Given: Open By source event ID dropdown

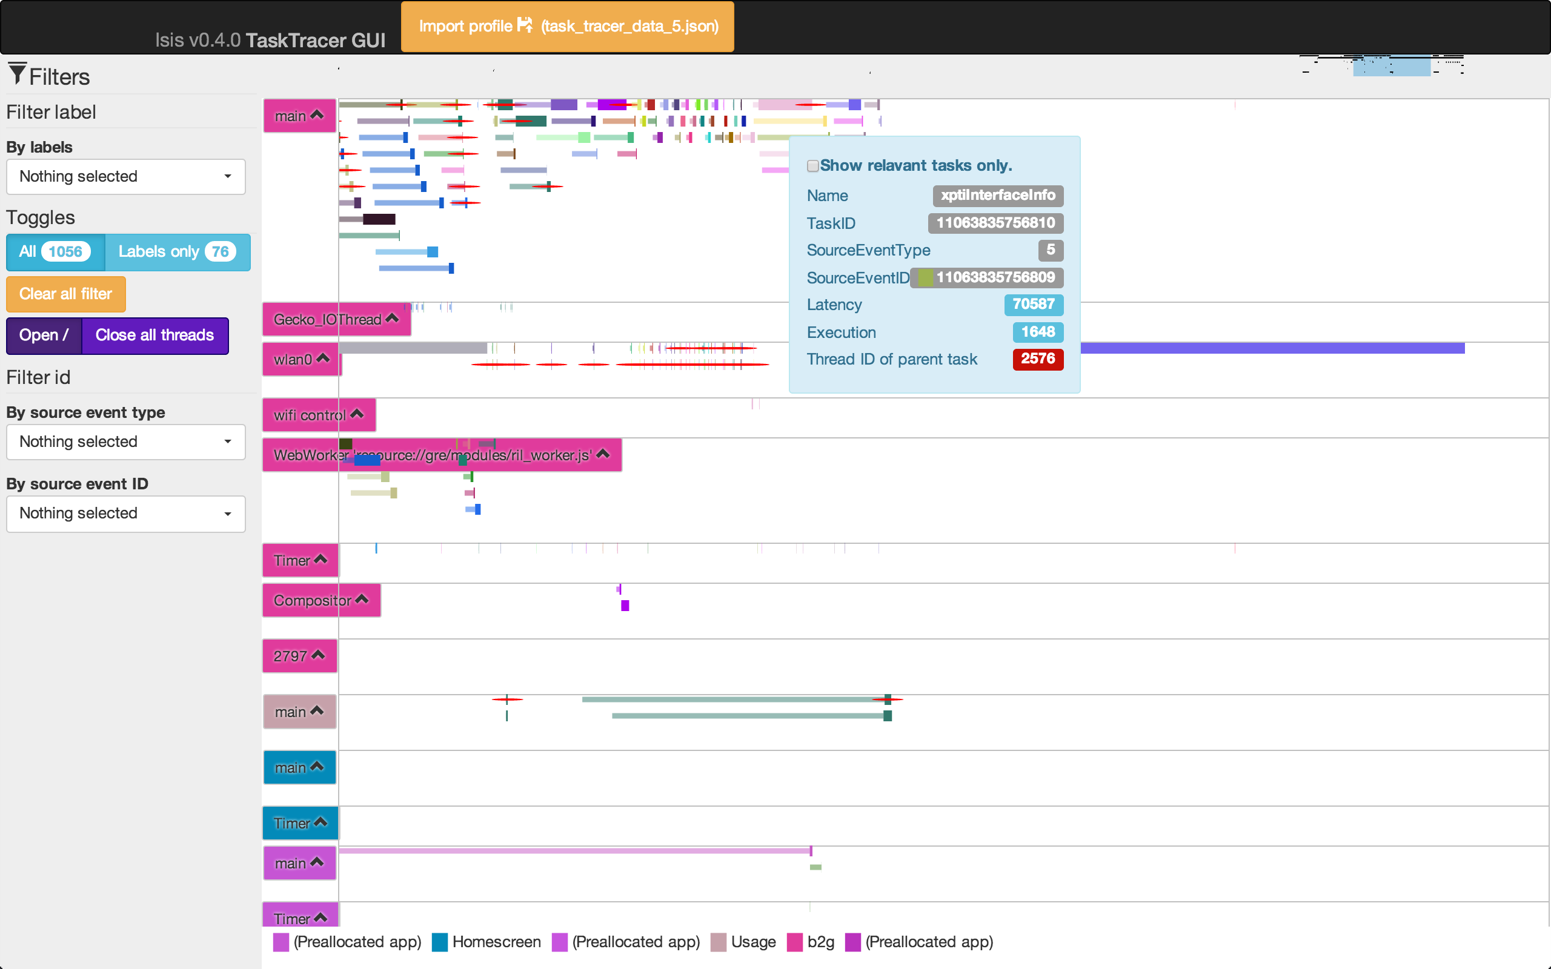Looking at the screenshot, I should [x=125, y=514].
